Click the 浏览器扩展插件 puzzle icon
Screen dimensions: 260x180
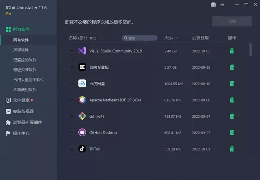[8, 122]
